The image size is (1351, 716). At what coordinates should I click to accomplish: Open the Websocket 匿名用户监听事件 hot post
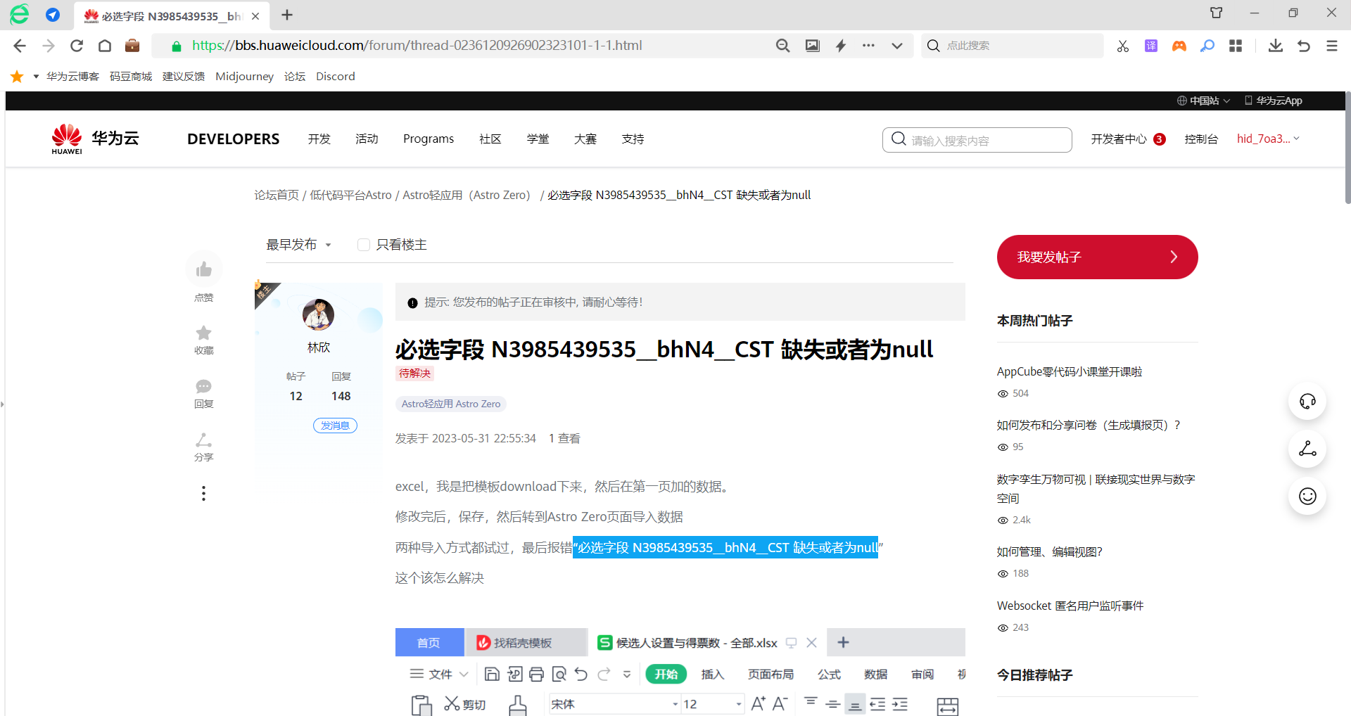(1070, 606)
